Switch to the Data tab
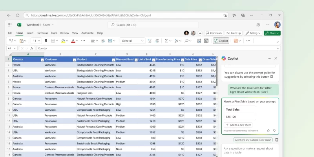 click(x=54, y=33)
